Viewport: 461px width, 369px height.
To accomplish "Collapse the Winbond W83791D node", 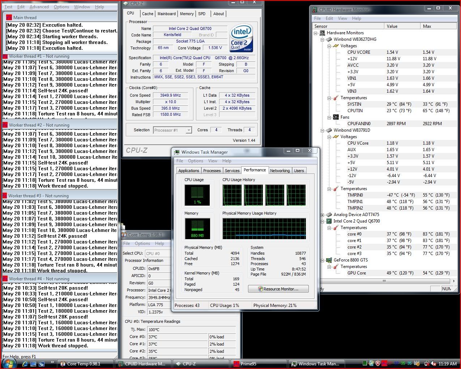I will (x=322, y=130).
